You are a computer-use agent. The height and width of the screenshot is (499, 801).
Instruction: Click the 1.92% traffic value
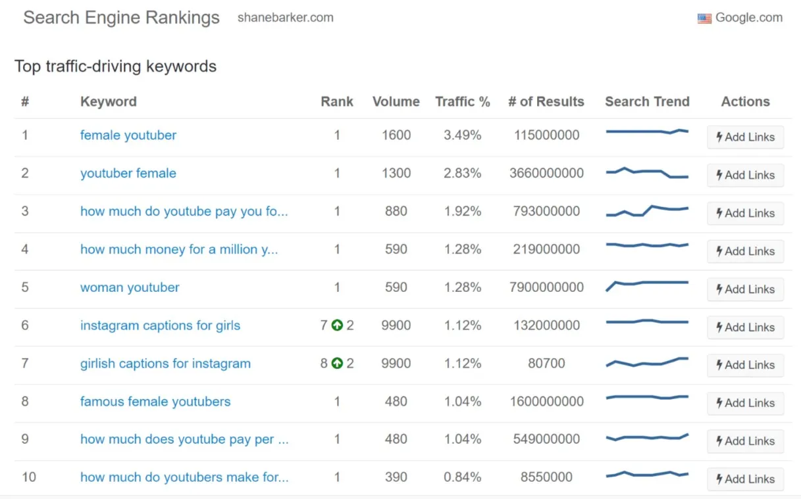(463, 212)
